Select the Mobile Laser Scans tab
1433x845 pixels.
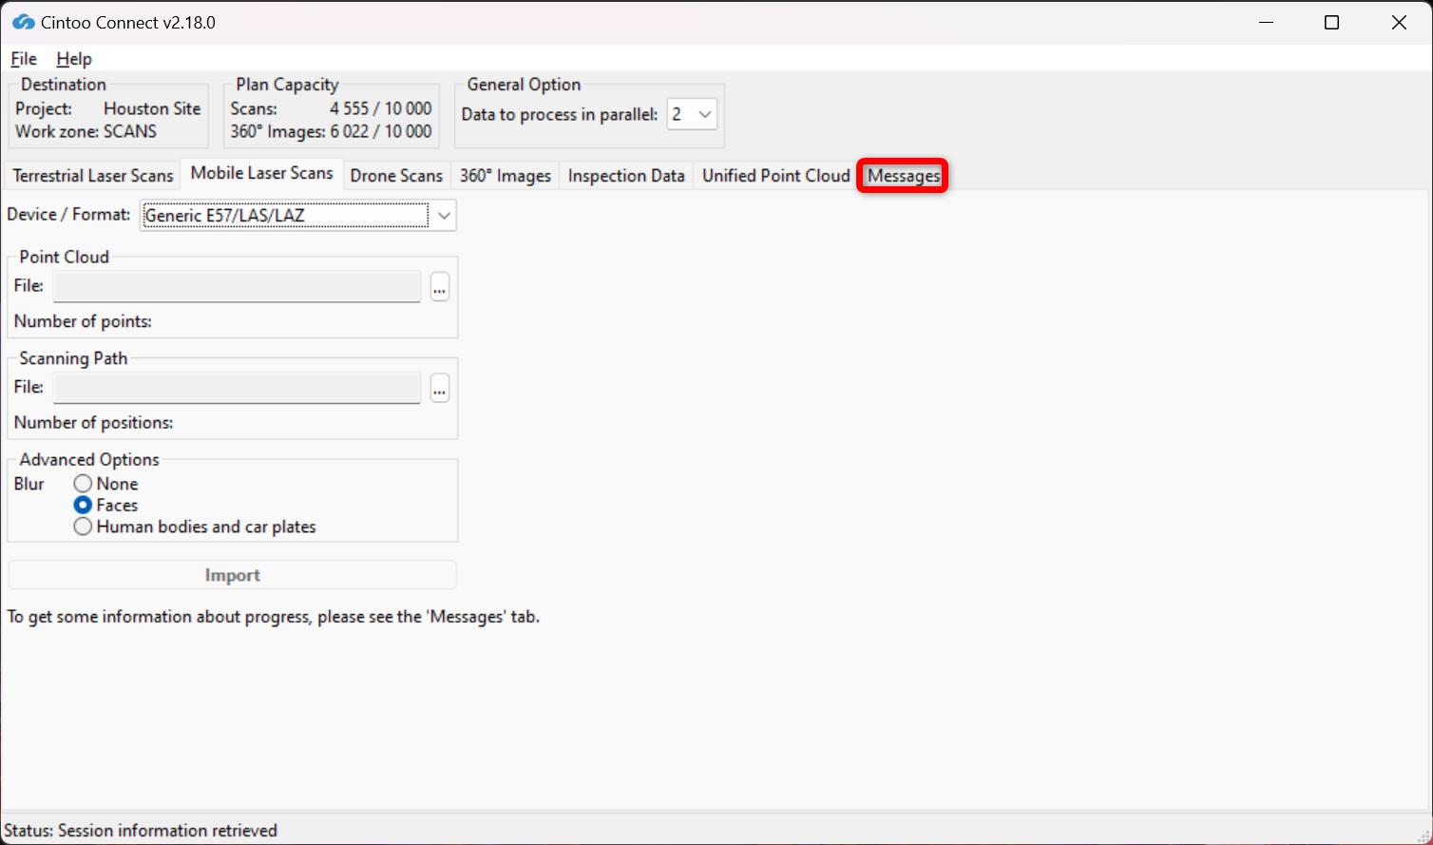click(x=261, y=173)
